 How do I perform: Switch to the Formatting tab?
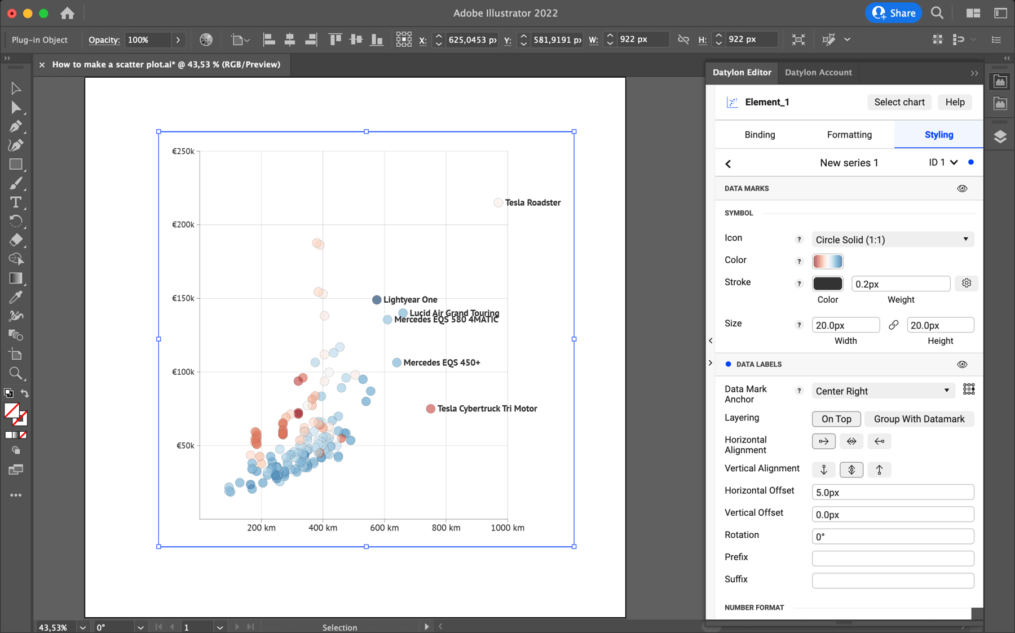coord(849,134)
